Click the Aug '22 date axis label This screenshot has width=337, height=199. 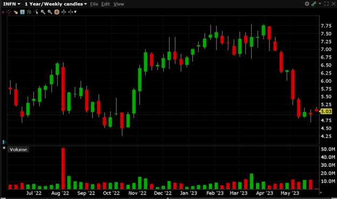[60, 193]
